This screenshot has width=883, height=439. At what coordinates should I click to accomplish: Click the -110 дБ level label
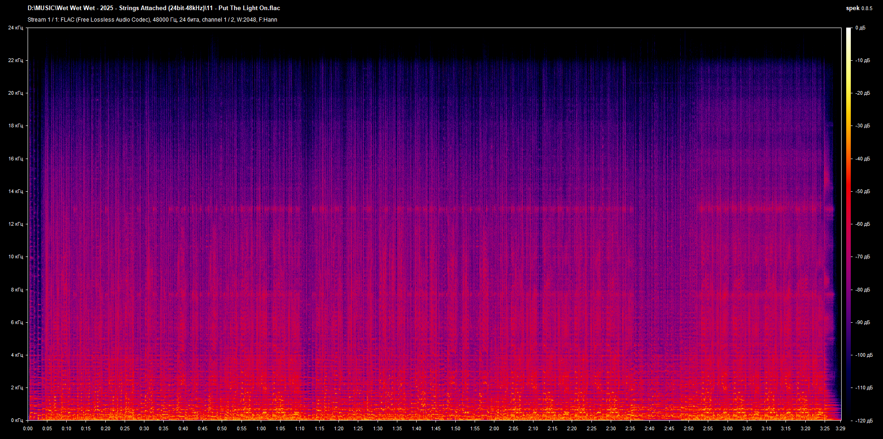point(864,388)
